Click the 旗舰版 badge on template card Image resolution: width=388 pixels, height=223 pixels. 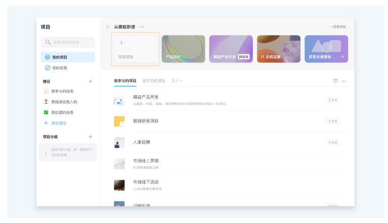click(x=244, y=57)
